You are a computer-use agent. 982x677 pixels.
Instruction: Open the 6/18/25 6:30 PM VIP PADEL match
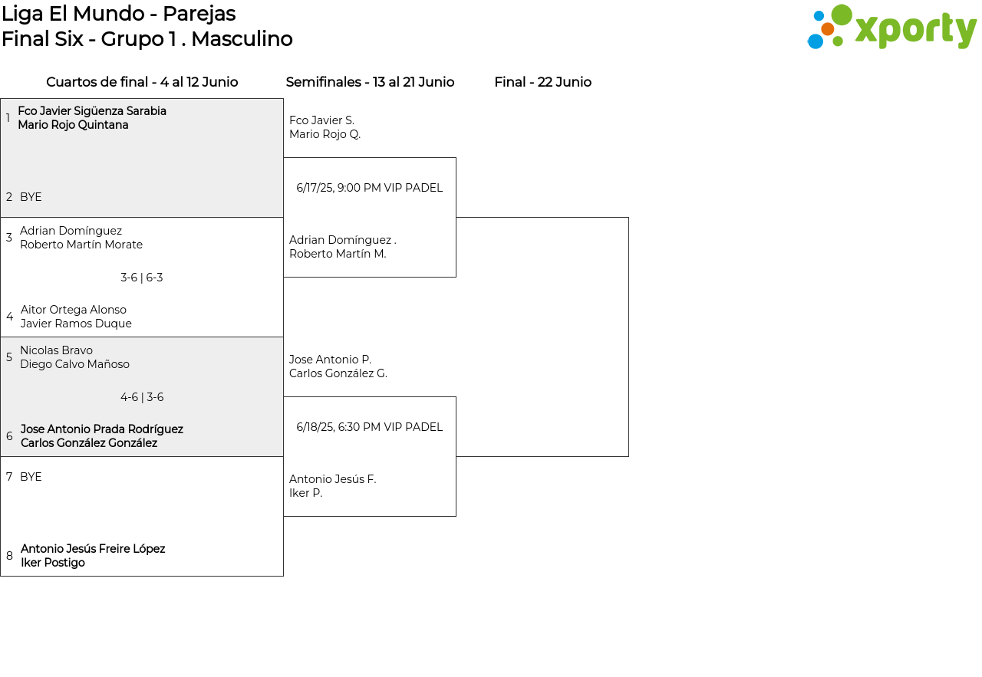(x=370, y=427)
